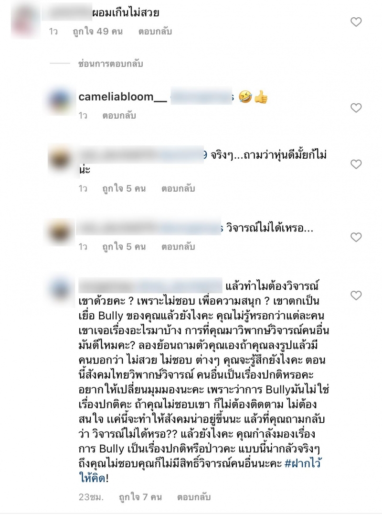Reply to the long comment posted 23ชม.
Viewport: 382px width, 515px height.
[194, 497]
